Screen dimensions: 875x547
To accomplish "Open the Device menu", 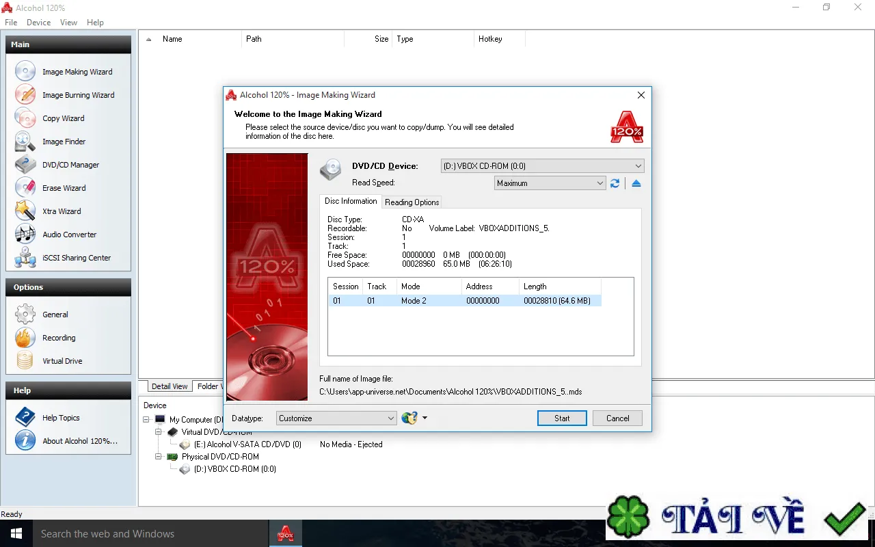I will click(x=38, y=23).
